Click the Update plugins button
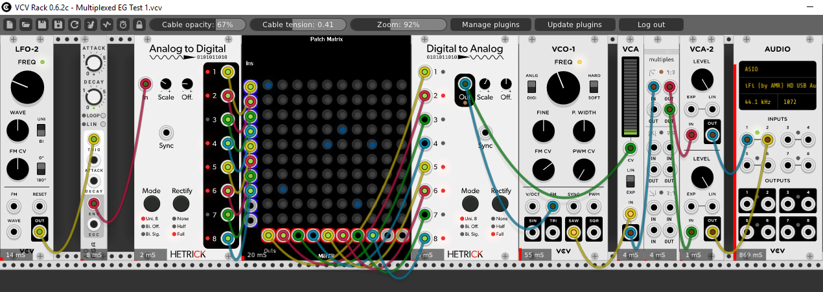823x292 pixels. (575, 25)
